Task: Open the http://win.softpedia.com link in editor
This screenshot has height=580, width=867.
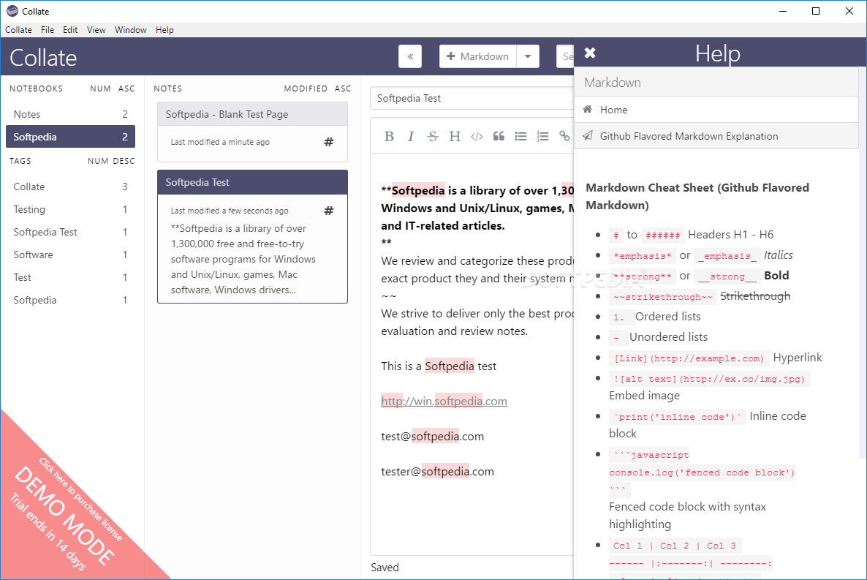Action: pyautogui.click(x=444, y=402)
